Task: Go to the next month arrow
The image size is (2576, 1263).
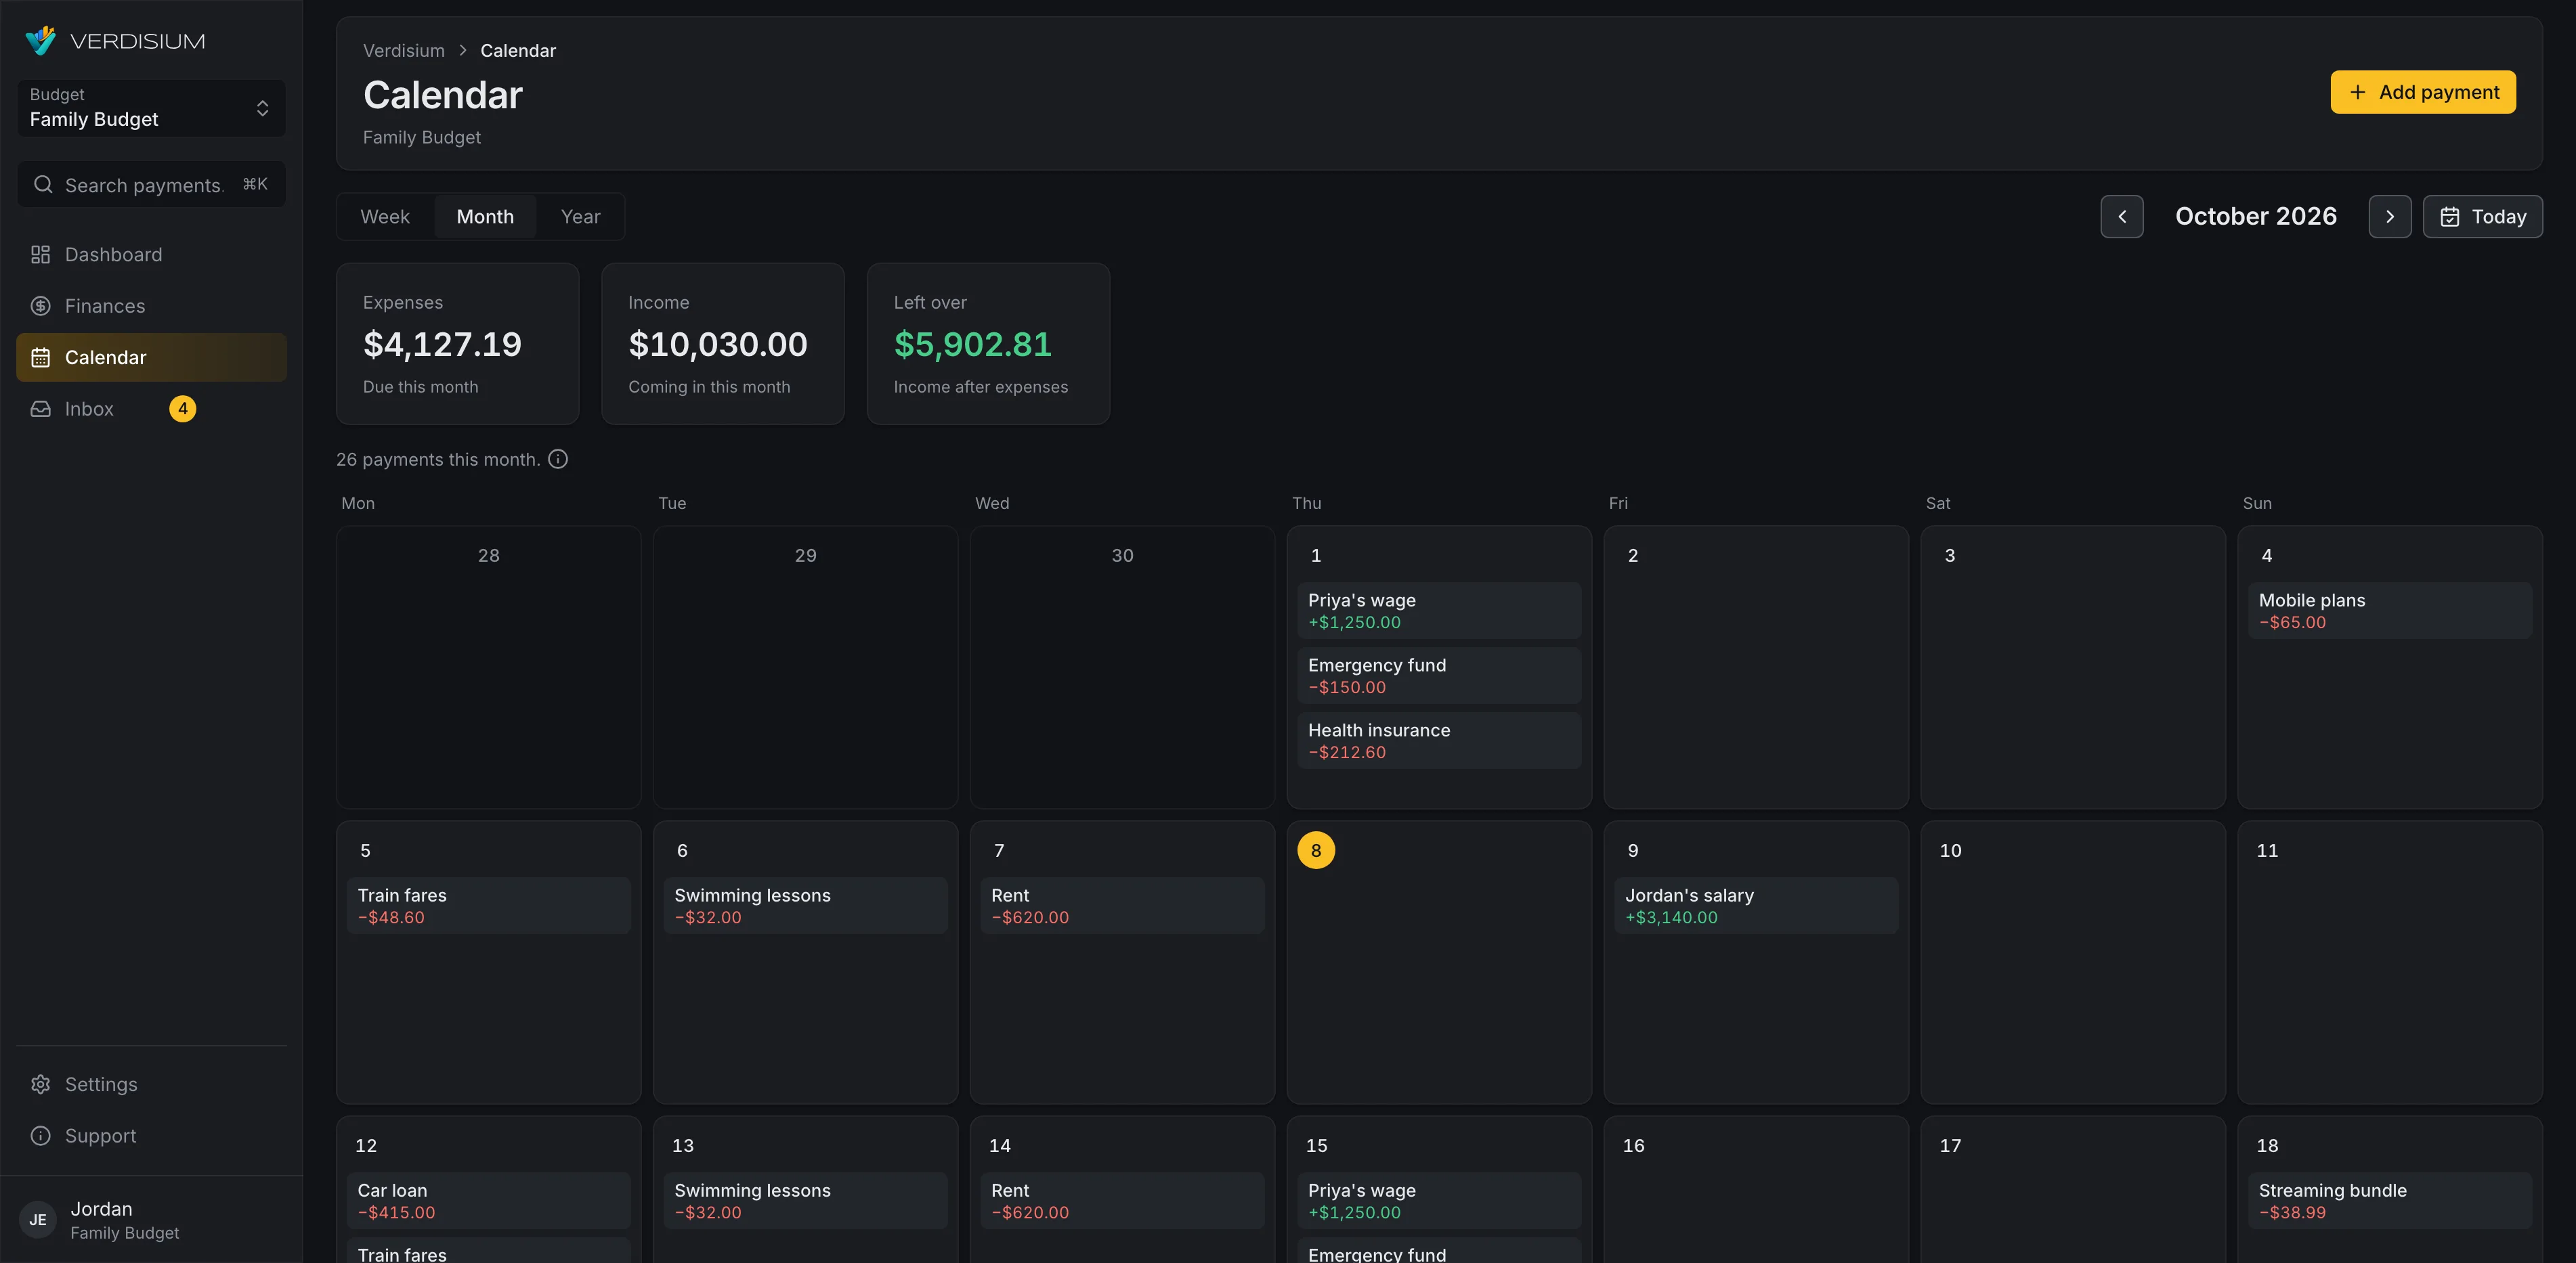Action: point(2390,217)
